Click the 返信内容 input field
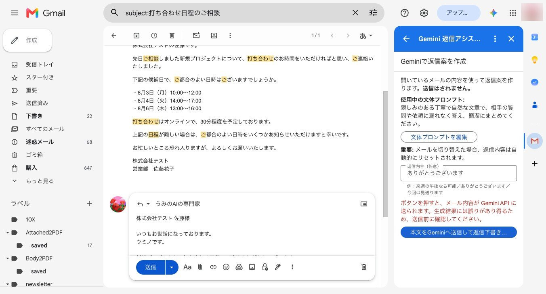This screenshot has height=294, width=546. point(459,173)
